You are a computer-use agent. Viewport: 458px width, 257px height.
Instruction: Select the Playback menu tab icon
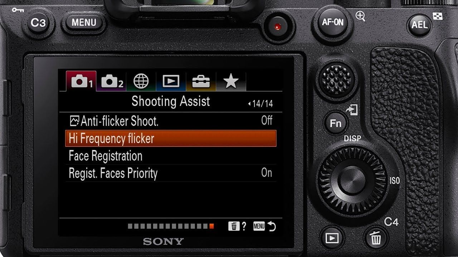click(x=171, y=81)
